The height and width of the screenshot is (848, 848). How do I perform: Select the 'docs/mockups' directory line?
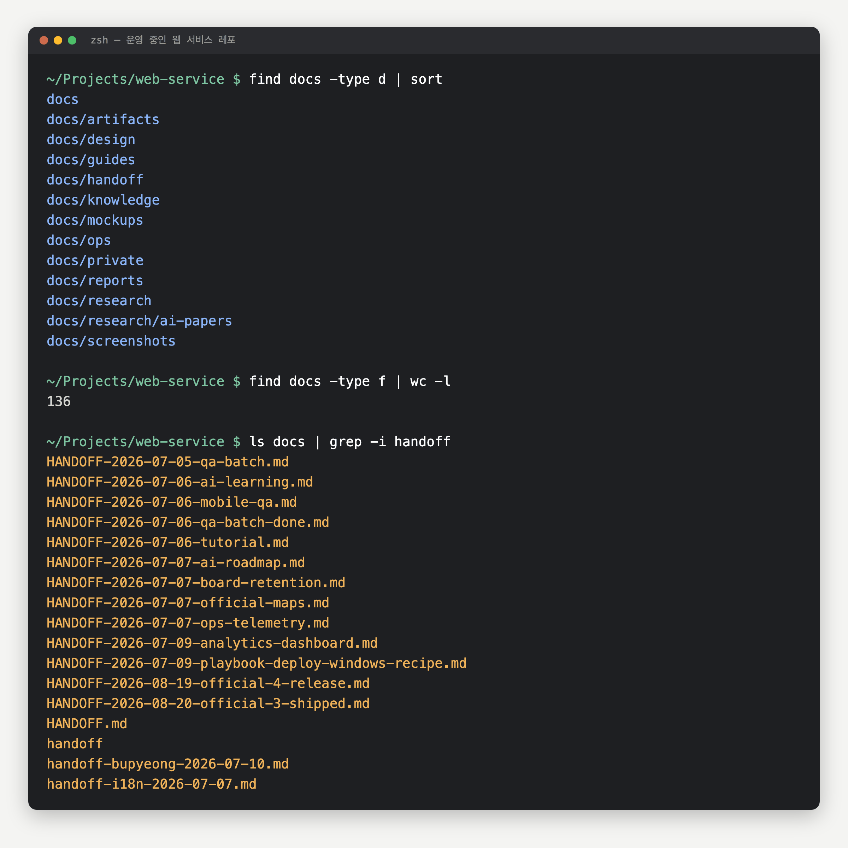(x=95, y=220)
